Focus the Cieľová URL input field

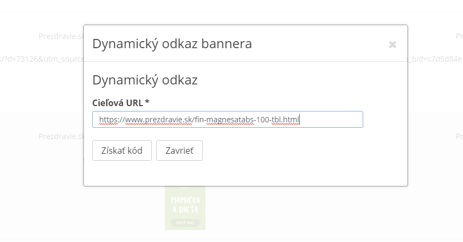point(227,119)
